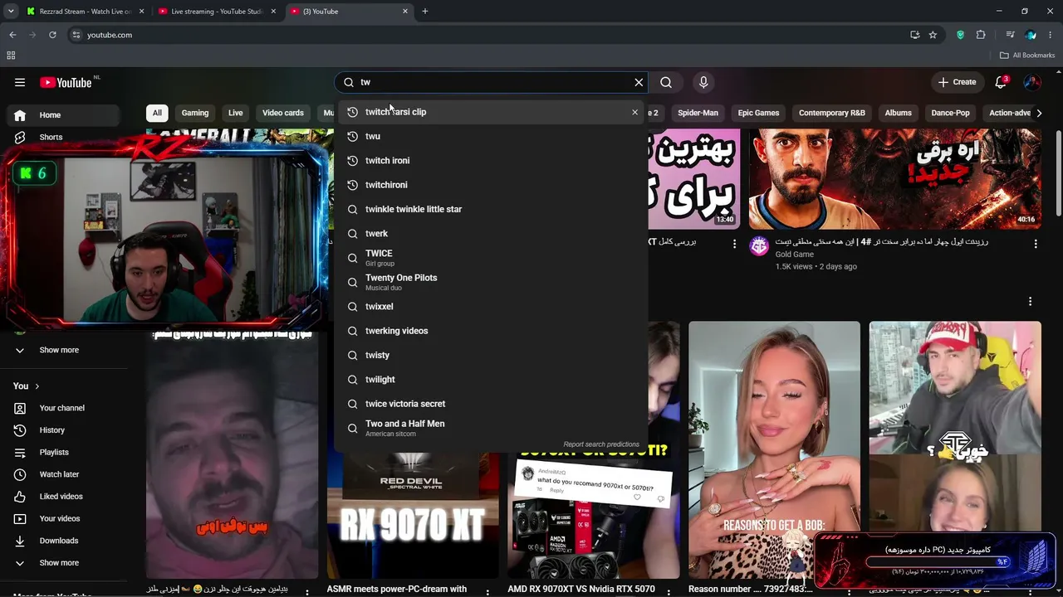Open more options for the Gold Game video
Screen dimensions: 1063x597
tap(1036, 244)
